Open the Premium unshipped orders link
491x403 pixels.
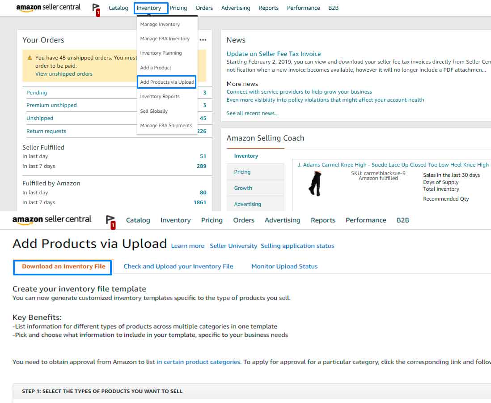(51, 105)
